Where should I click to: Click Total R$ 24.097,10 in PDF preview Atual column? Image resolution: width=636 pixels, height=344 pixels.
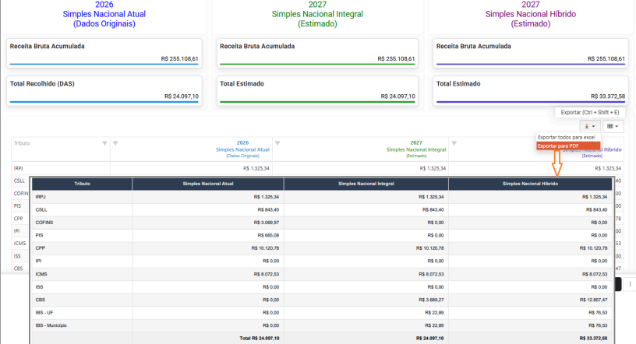tap(260, 339)
